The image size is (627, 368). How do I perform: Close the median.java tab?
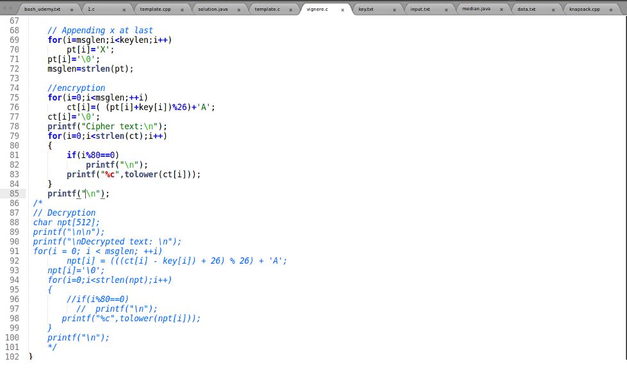click(x=501, y=10)
